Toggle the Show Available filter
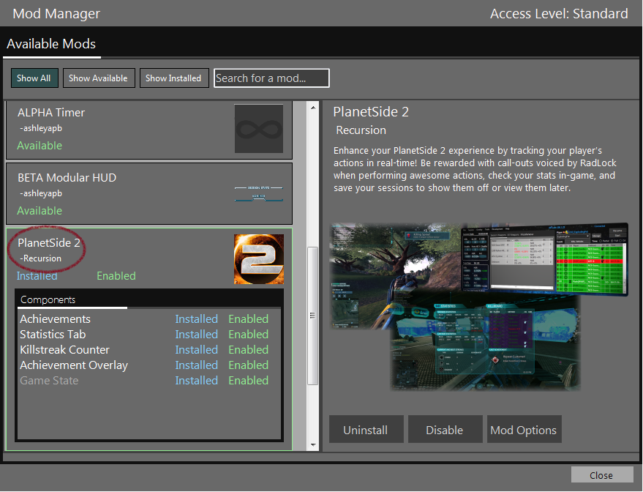The image size is (643, 492). click(x=98, y=78)
